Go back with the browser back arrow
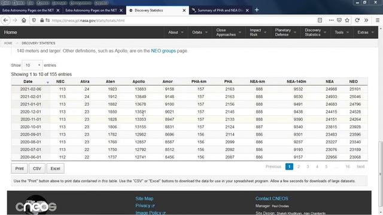Image resolution: width=383 pixels, height=215 pixels. 5,20
